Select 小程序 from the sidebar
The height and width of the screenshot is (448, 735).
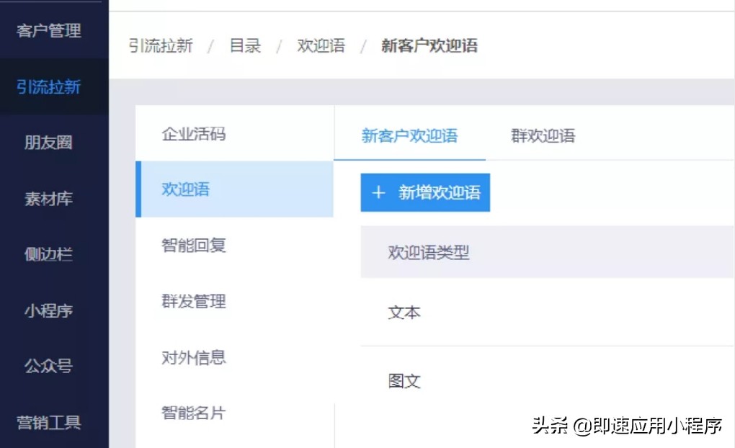[48, 310]
